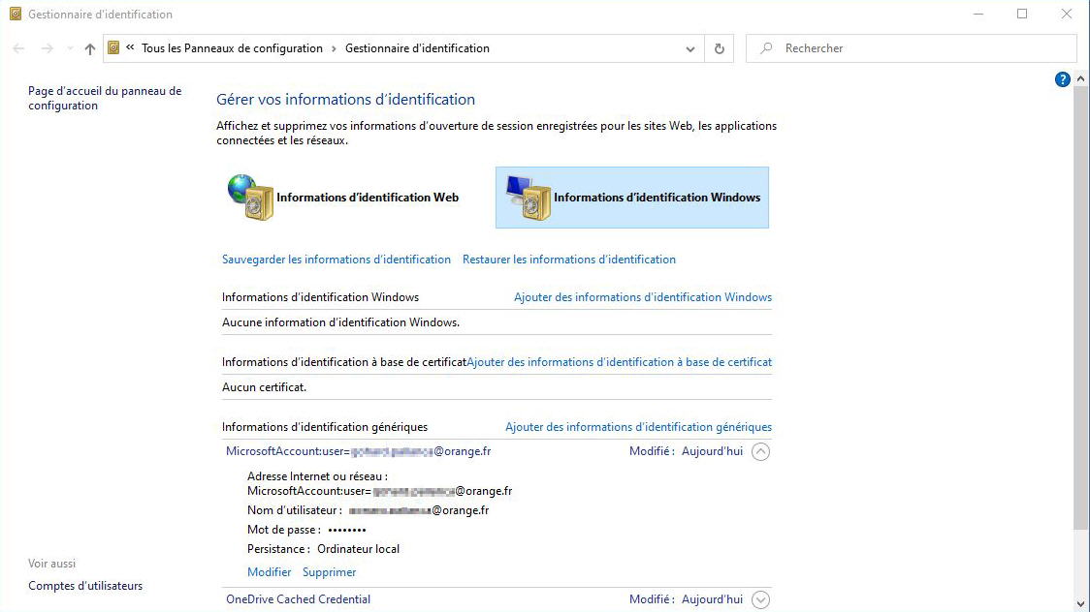Click in the Rechercher search field
This screenshot has width=1090, height=612.
point(912,48)
